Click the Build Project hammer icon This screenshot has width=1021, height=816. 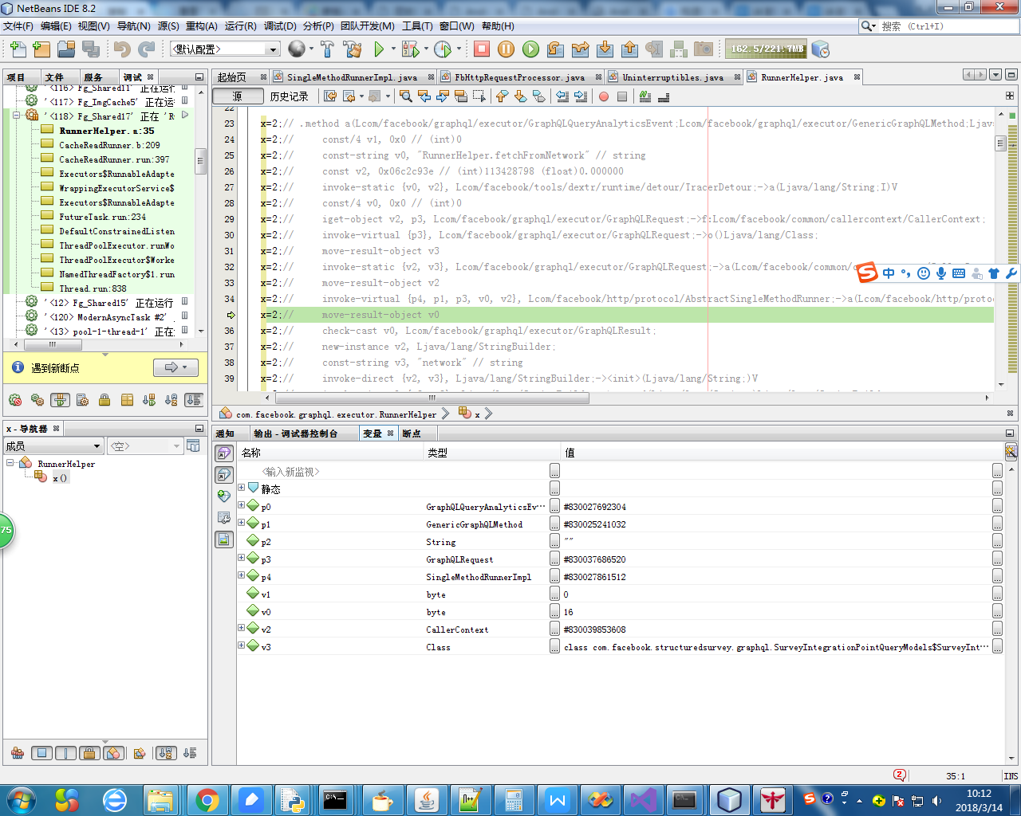pos(327,49)
